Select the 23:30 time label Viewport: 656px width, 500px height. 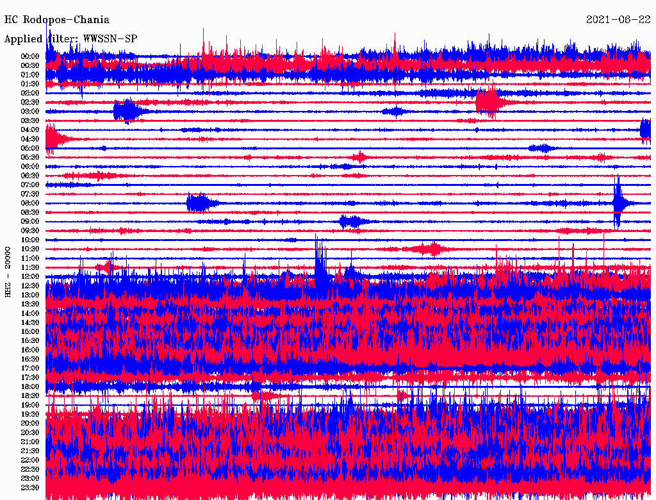pyautogui.click(x=30, y=488)
